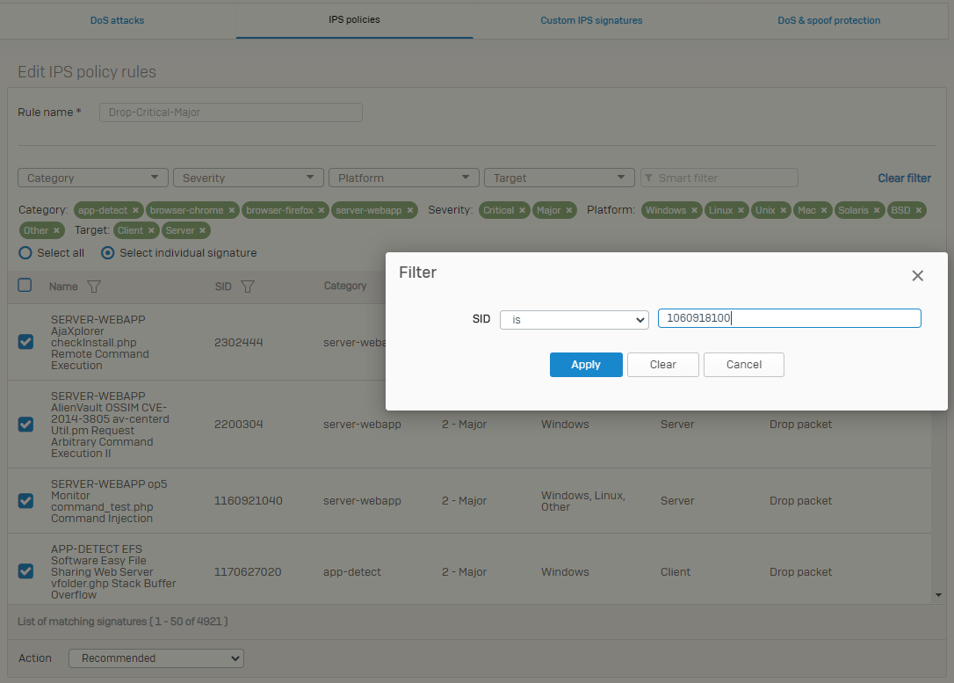The width and height of the screenshot is (954, 683).
Task: Click Drop packet in EFS Software row
Action: point(800,571)
